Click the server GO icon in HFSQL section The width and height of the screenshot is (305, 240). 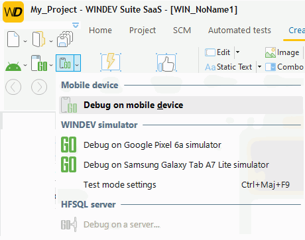[69, 224]
